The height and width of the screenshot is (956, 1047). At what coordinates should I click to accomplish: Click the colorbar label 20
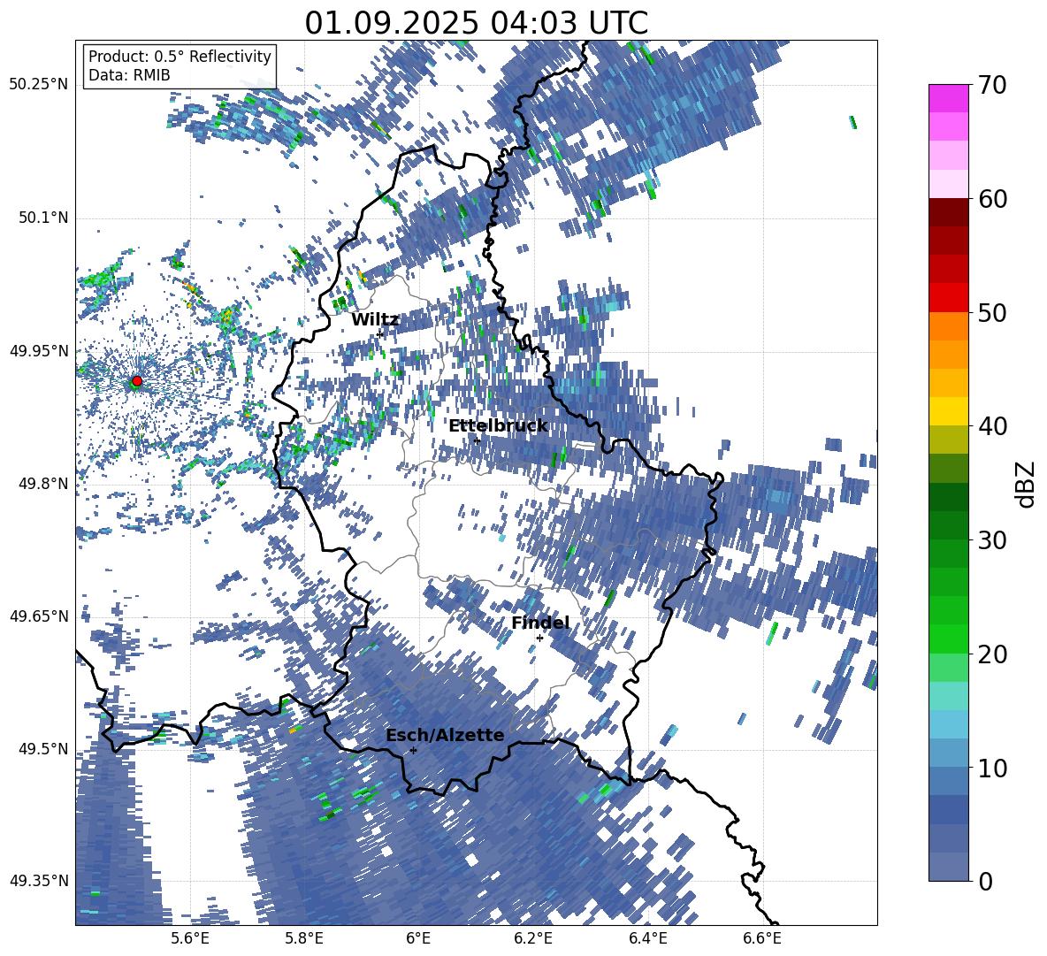991,654
